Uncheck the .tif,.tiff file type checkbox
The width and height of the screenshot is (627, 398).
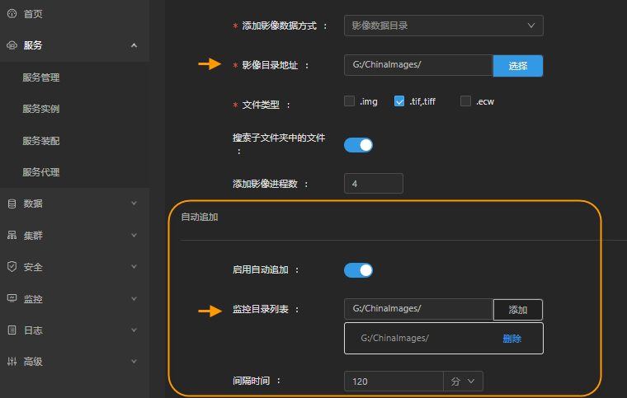(x=399, y=101)
